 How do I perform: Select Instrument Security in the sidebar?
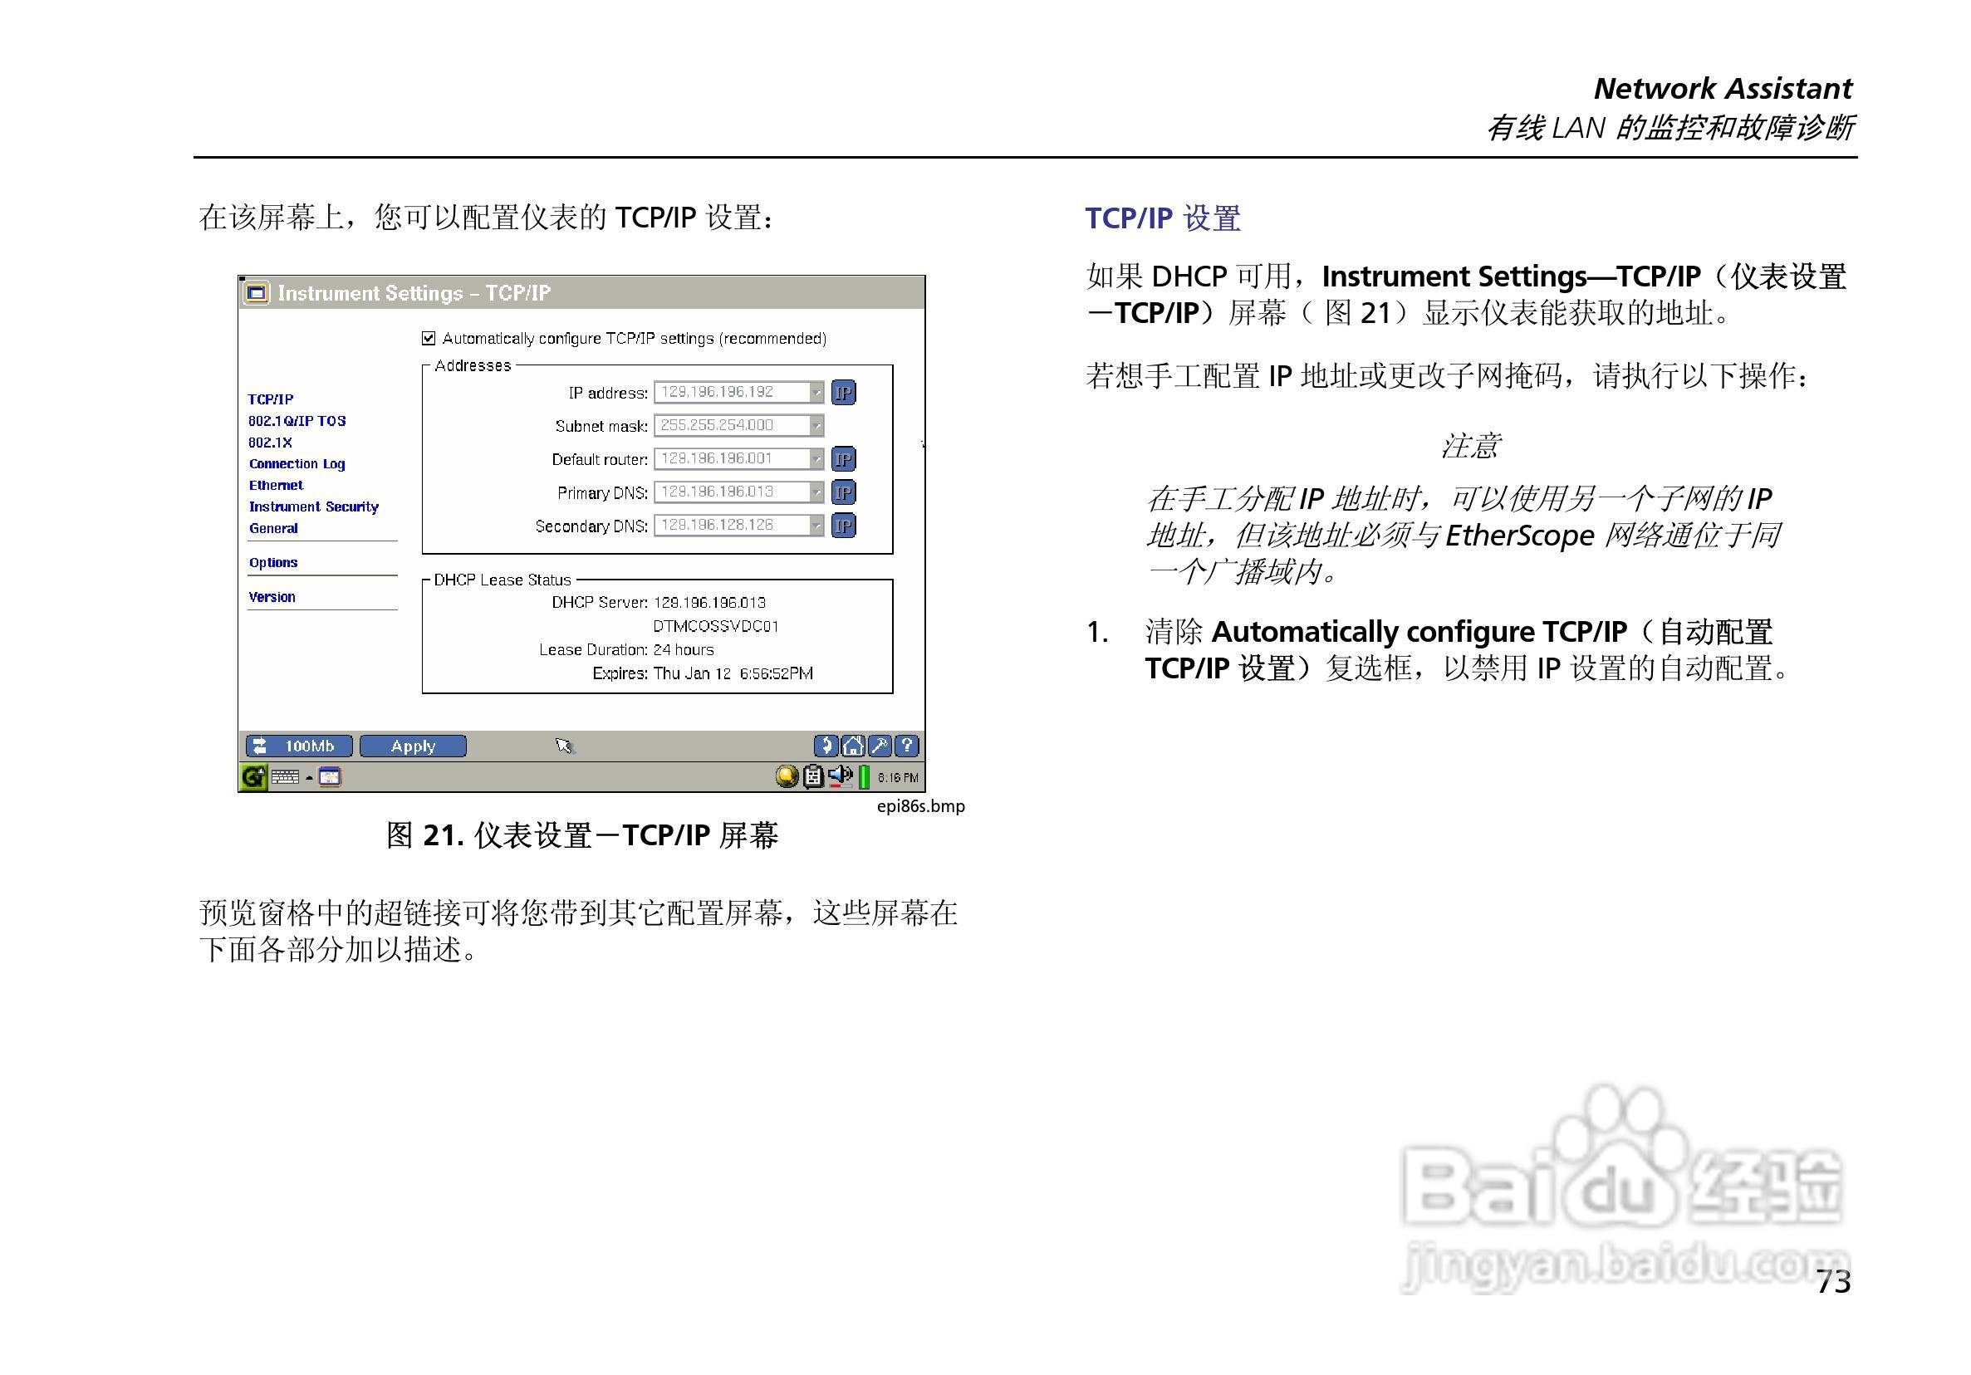(313, 506)
